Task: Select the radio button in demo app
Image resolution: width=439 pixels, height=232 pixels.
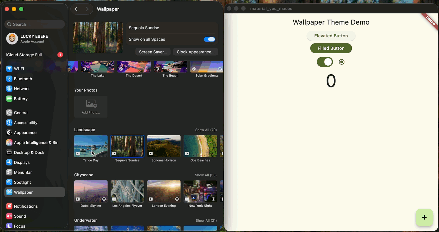Action: [342, 62]
